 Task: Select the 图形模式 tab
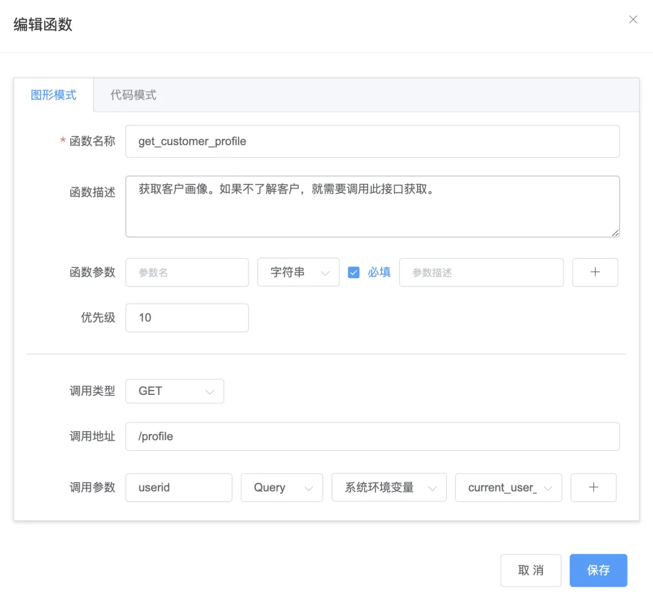click(x=54, y=95)
